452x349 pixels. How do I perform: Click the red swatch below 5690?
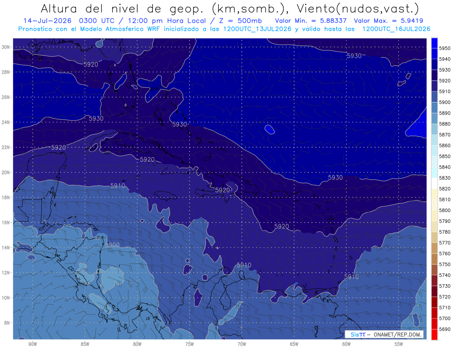434,334
